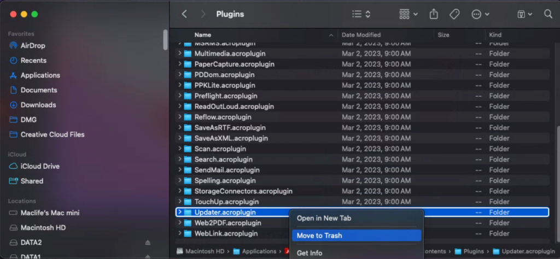Choose Move to Trash in context menu
This screenshot has width=560, height=259.
(319, 236)
